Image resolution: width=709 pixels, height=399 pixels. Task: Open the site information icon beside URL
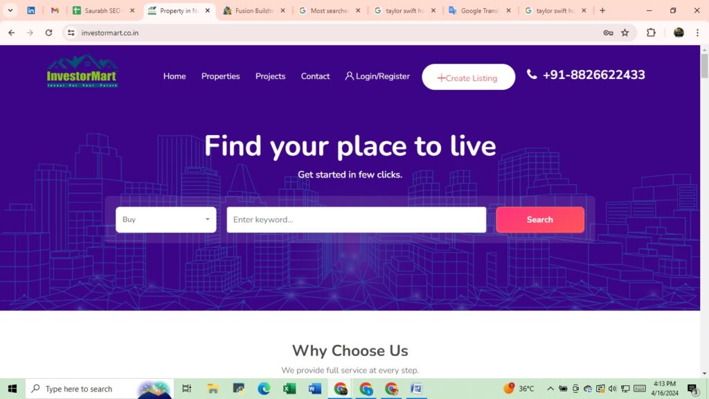[x=71, y=33]
